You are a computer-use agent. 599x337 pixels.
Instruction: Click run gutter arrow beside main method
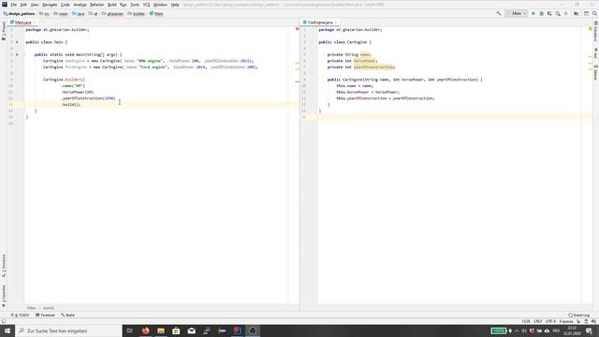coord(17,54)
